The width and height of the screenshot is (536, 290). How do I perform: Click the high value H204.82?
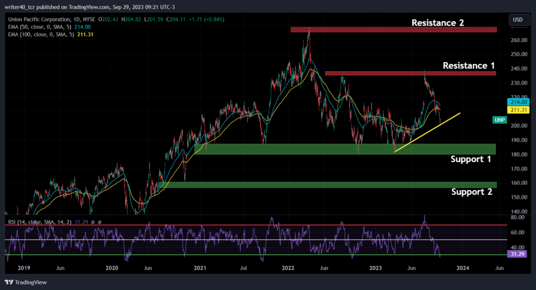131,19
